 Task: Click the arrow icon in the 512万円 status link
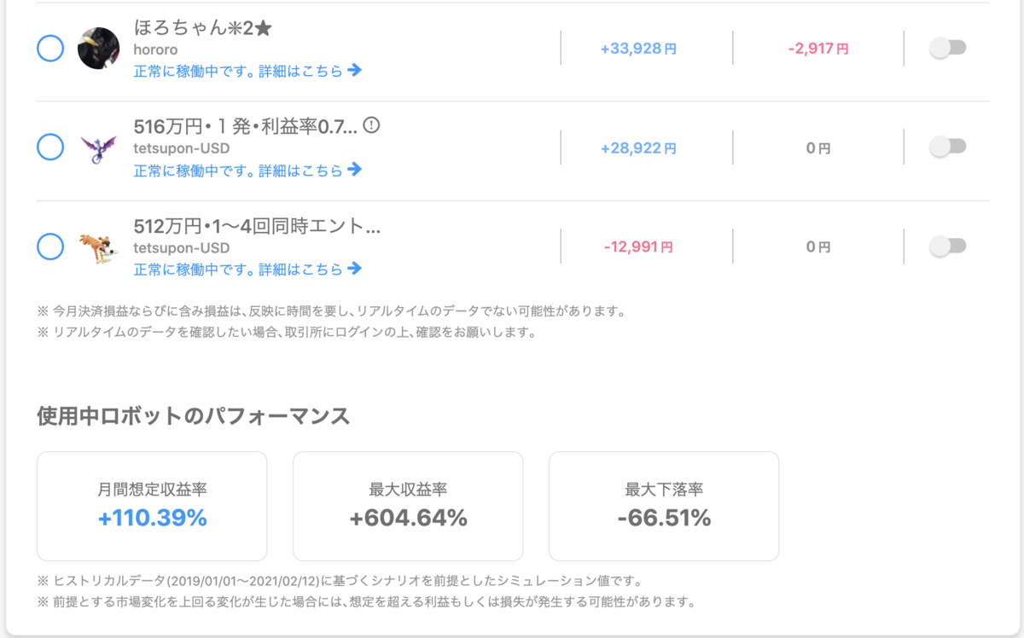(355, 269)
